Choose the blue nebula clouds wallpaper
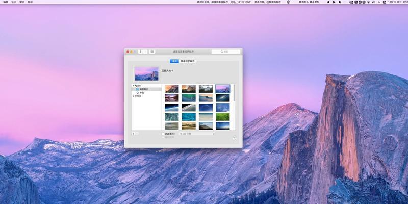This screenshot has width=408, height=204. pyautogui.click(x=223, y=107)
